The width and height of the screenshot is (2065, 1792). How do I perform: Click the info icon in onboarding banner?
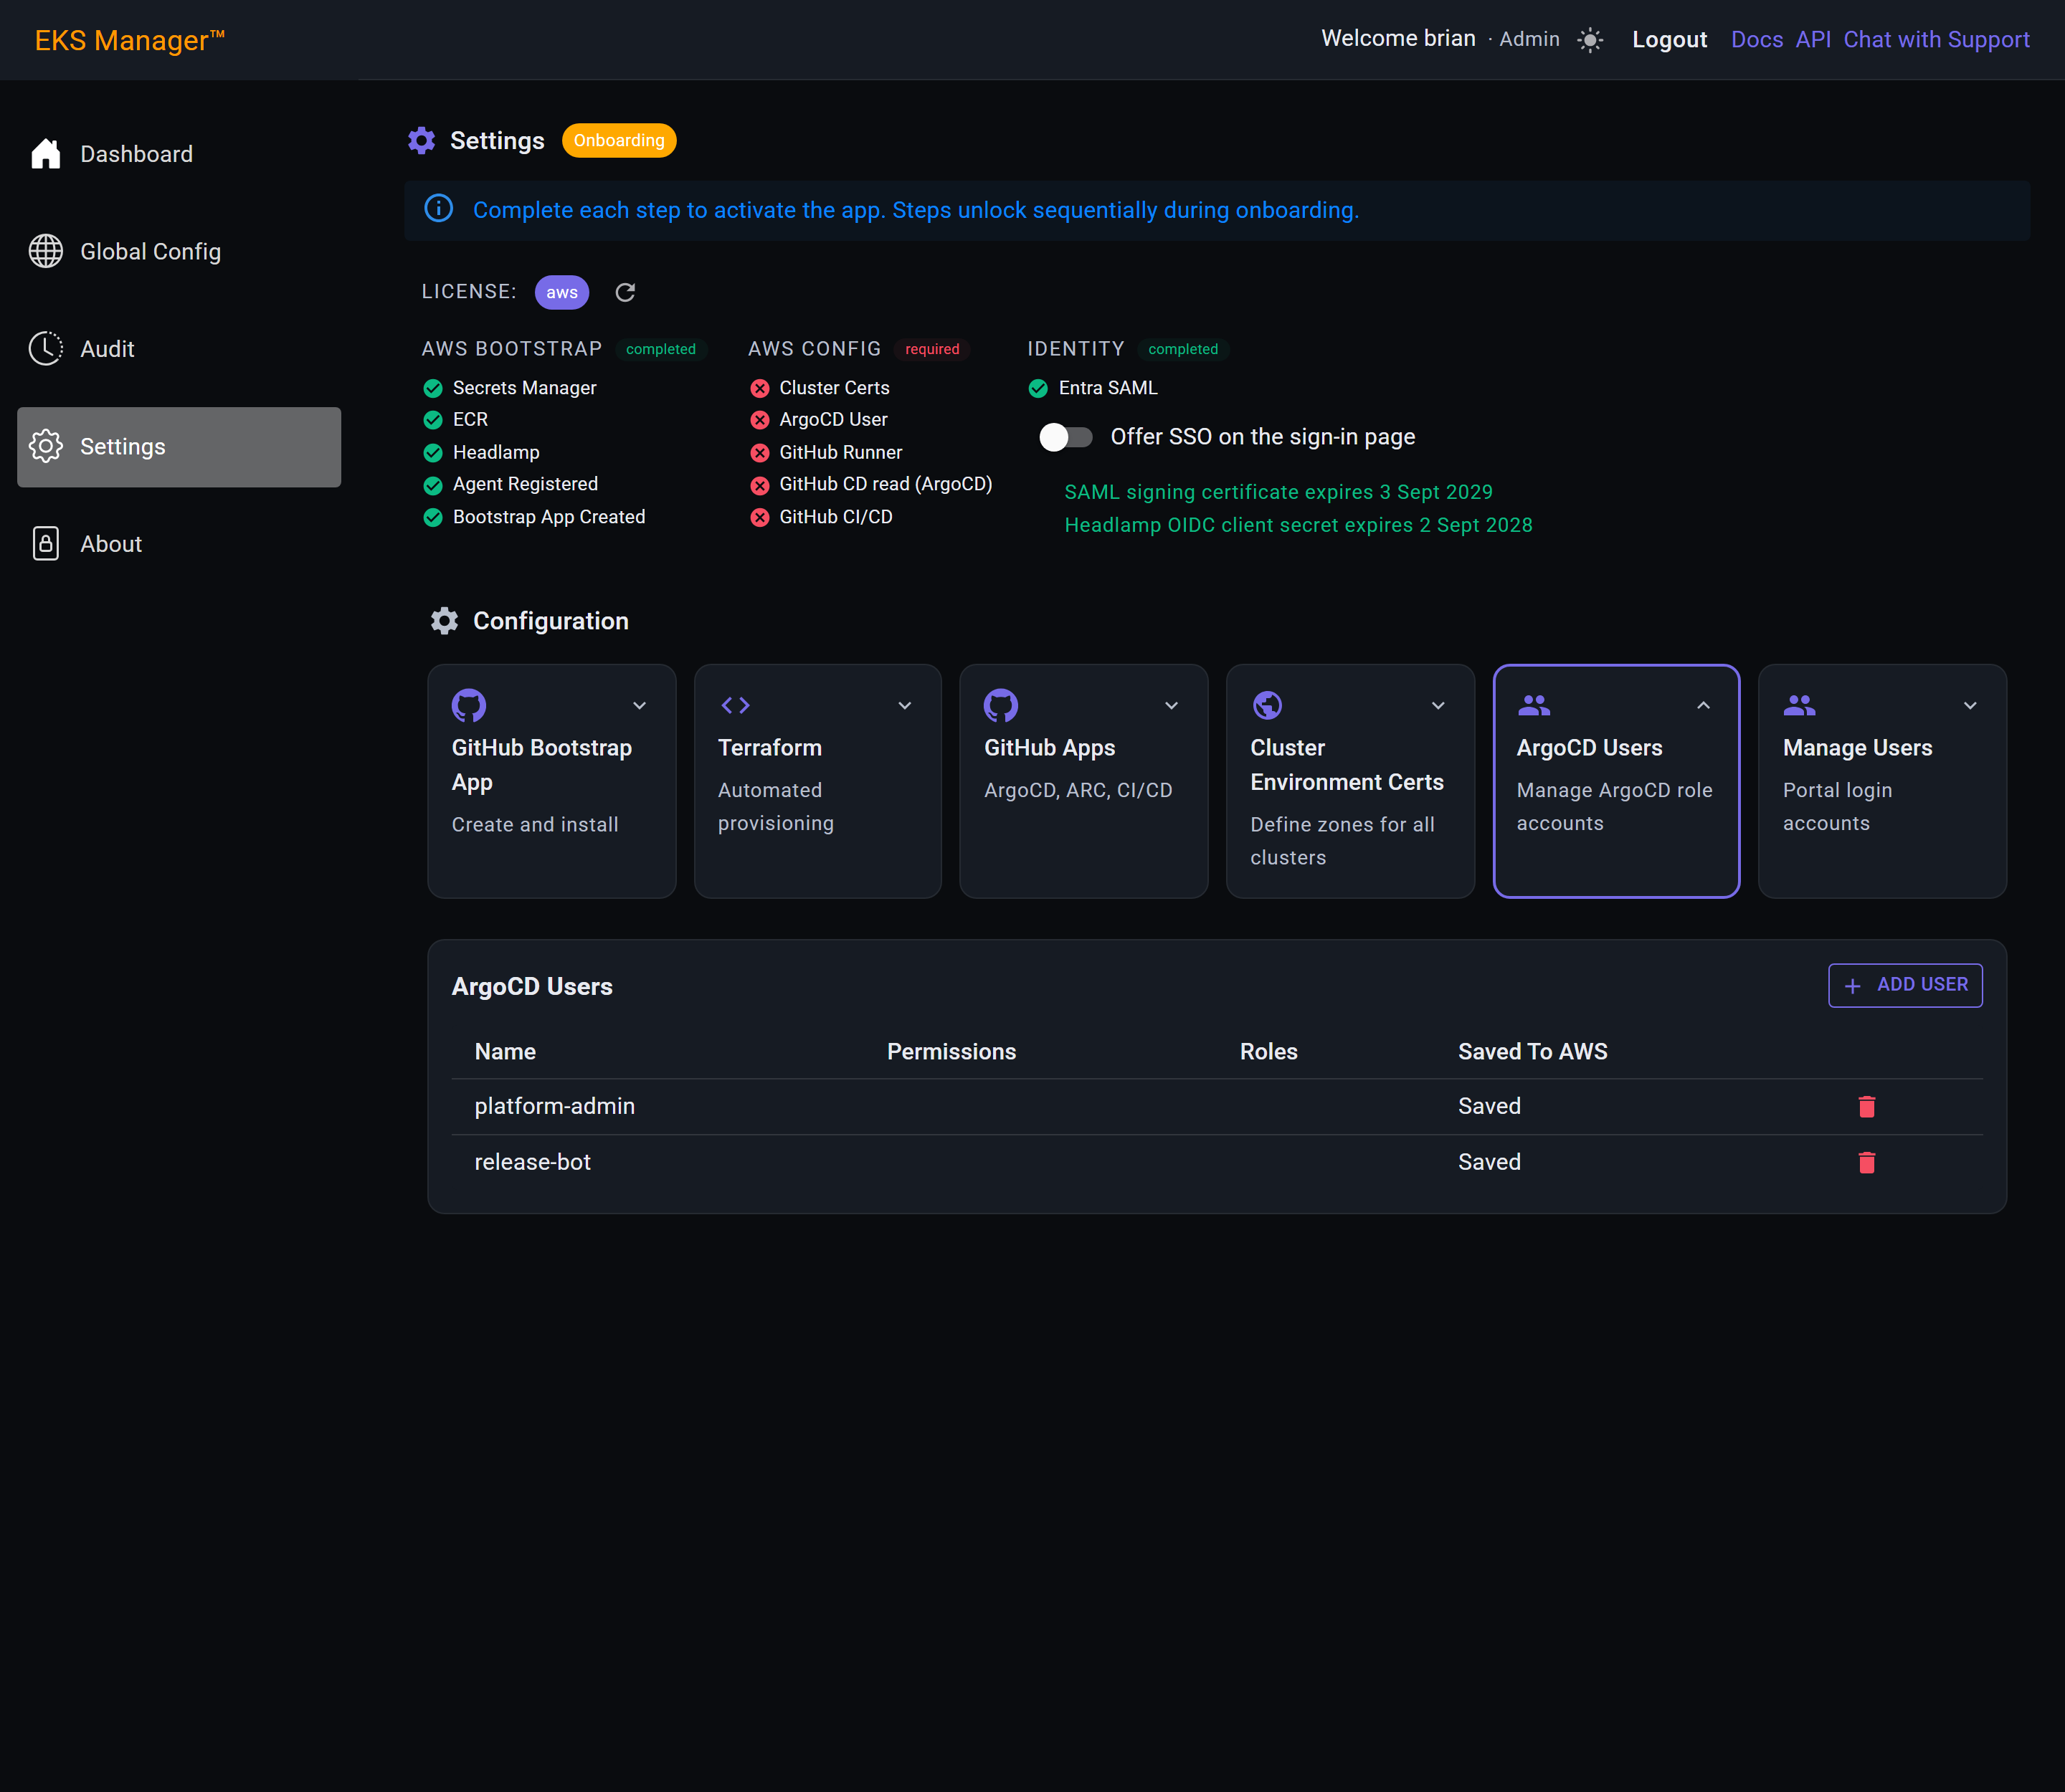440,209
